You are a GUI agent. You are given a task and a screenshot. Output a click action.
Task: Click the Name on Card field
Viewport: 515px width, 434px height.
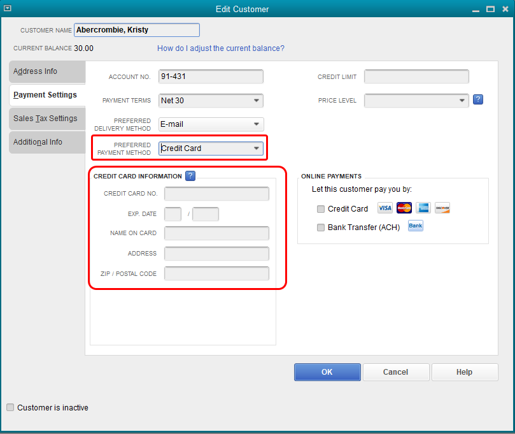click(217, 233)
